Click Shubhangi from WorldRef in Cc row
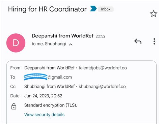Image resolution: width=160 pixels, height=124 pixels. [x=50, y=87]
